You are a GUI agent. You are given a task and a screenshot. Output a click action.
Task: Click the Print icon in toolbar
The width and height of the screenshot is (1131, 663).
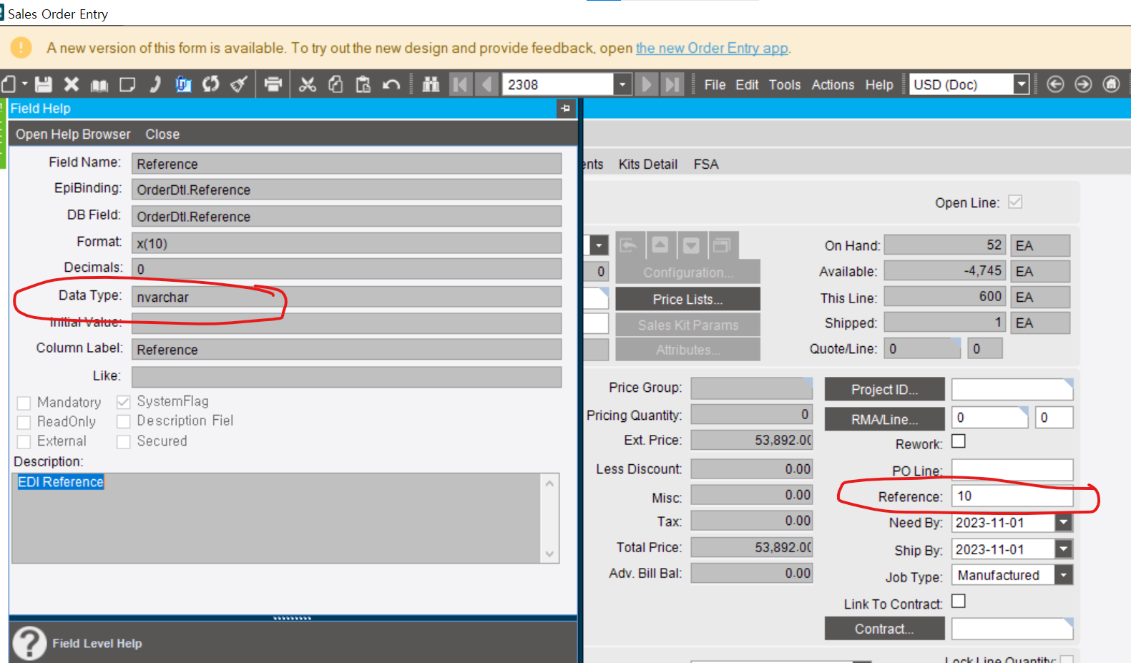(x=273, y=84)
